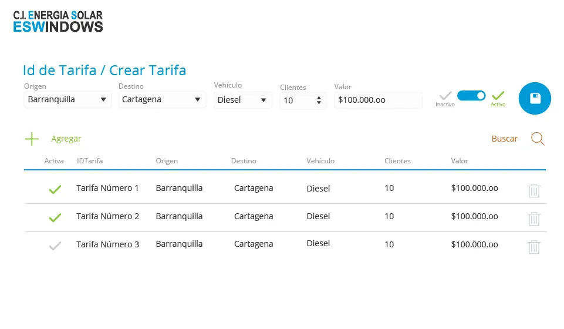Click the Buscar text link

click(504, 139)
